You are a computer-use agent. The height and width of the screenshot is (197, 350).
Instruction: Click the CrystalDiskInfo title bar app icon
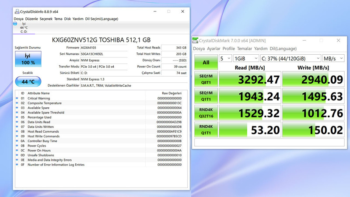[17, 11]
